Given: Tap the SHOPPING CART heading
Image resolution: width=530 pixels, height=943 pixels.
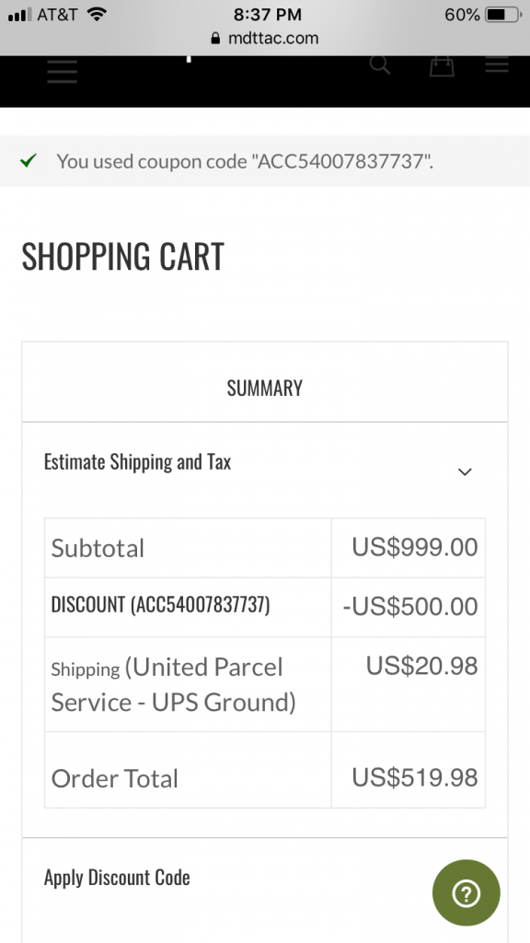Looking at the screenshot, I should click(123, 256).
